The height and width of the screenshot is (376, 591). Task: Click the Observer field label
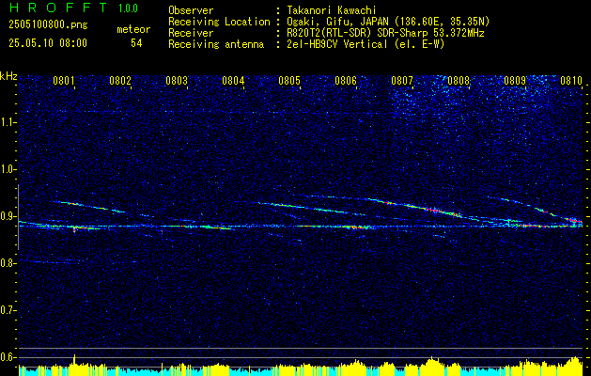pyautogui.click(x=191, y=10)
